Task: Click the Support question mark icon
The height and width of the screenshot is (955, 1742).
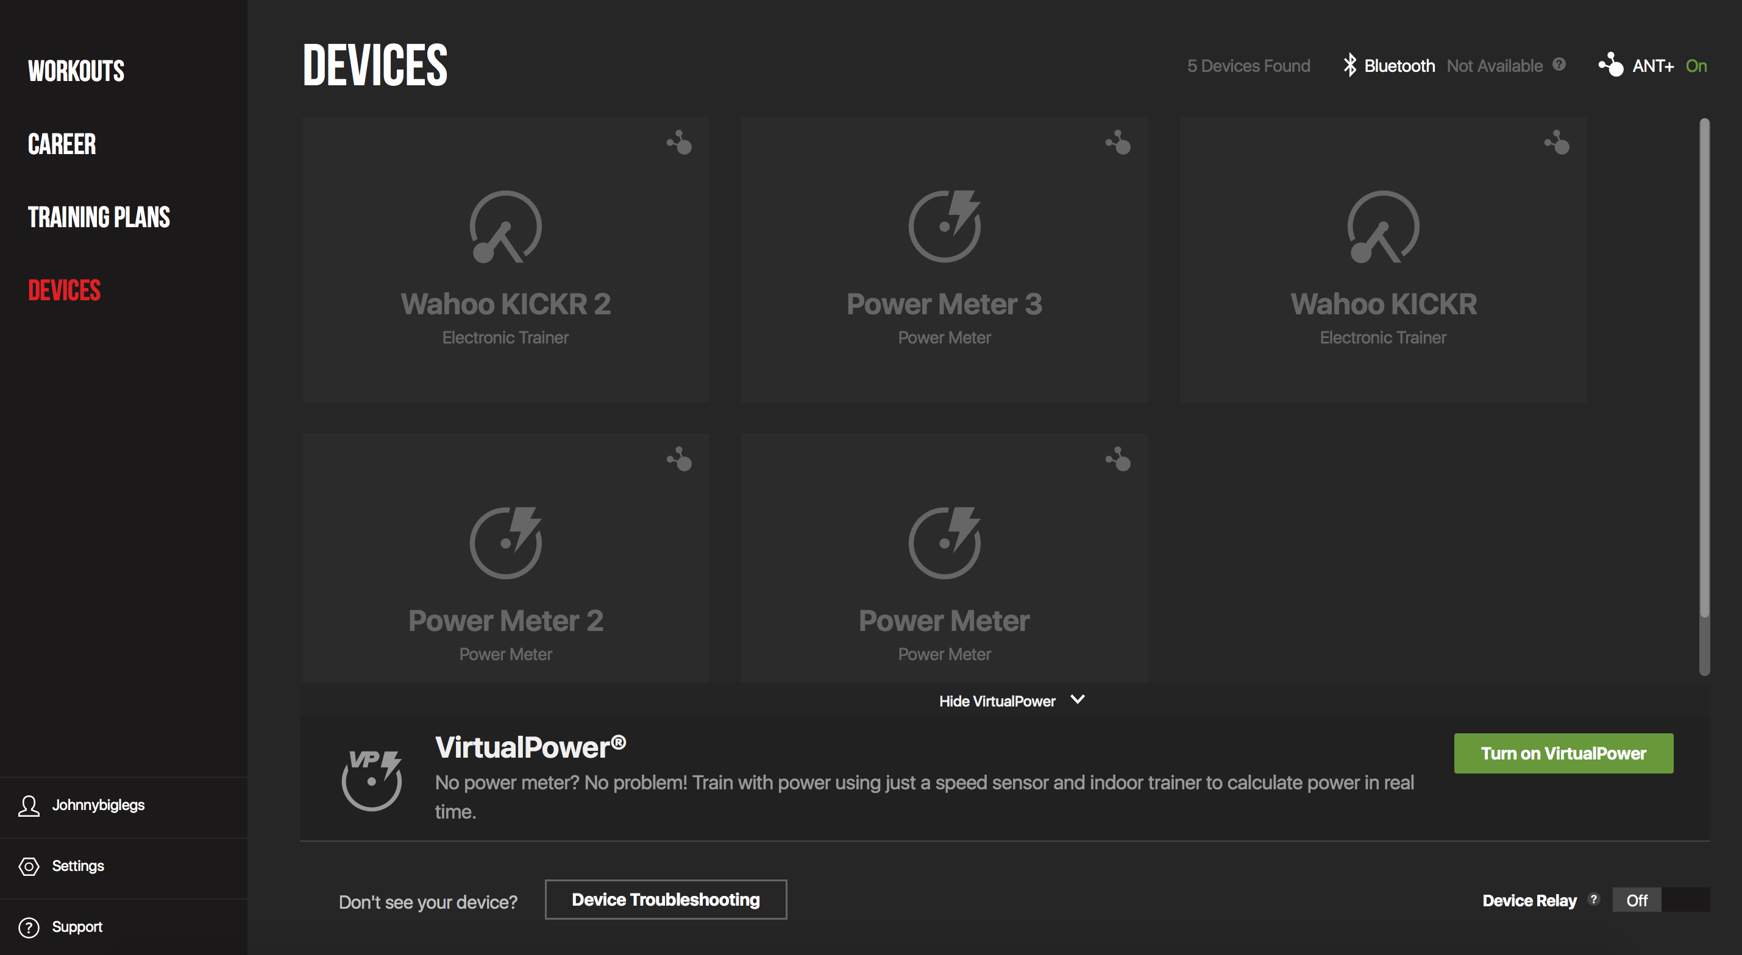Action: (x=29, y=928)
